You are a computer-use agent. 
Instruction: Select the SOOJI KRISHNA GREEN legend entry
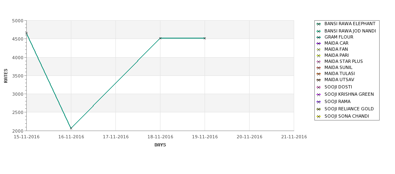click(x=349, y=94)
